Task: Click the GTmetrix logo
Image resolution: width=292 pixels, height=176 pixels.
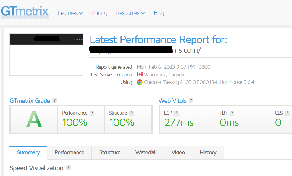Action: click(25, 12)
